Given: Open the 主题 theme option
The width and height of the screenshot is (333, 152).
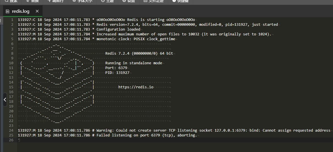Looking at the screenshot, I should click(108, 1).
